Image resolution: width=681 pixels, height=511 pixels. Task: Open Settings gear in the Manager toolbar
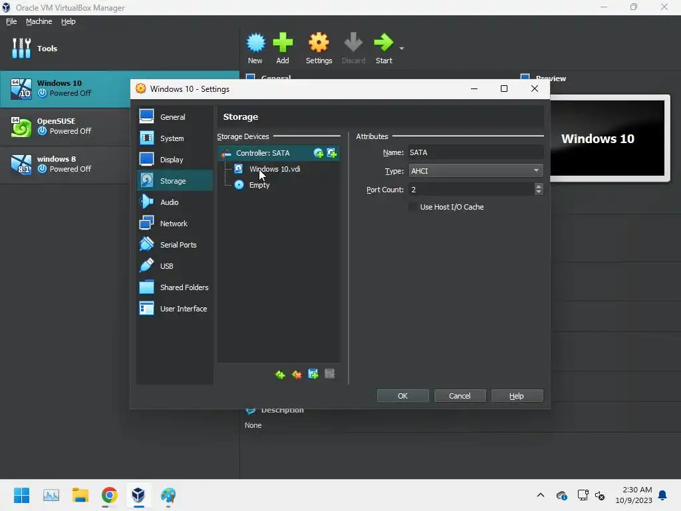coord(319,43)
